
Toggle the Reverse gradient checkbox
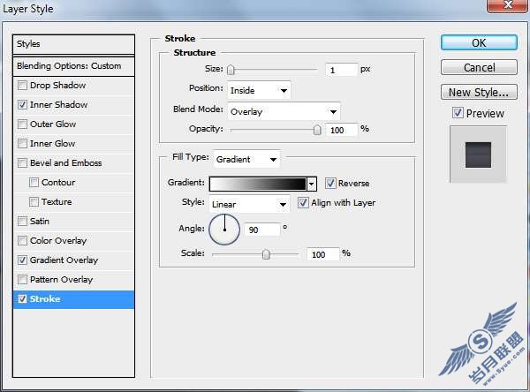click(330, 183)
